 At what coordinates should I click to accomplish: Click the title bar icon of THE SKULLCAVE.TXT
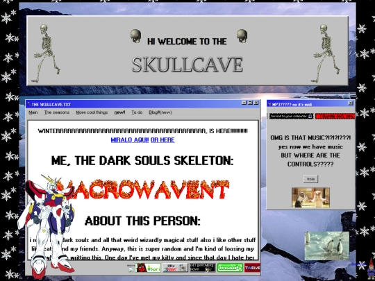(x=29, y=104)
